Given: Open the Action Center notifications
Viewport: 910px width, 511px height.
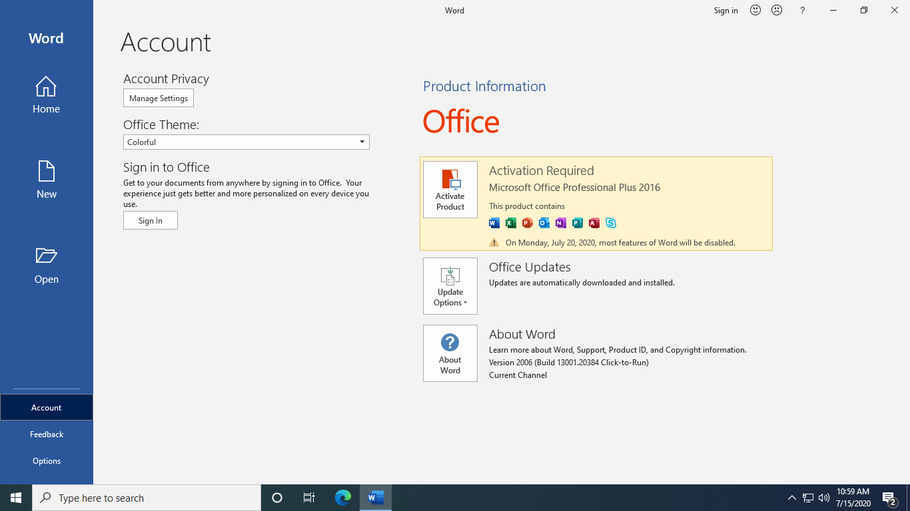Looking at the screenshot, I should pos(889,498).
